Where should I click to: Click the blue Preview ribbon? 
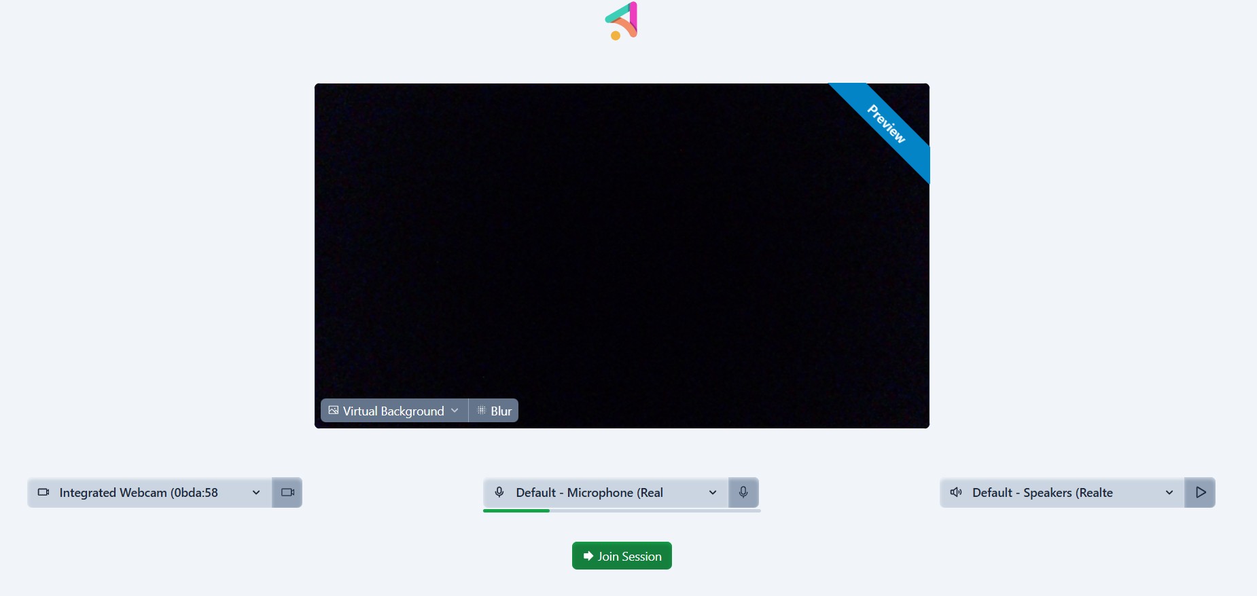[886, 124]
